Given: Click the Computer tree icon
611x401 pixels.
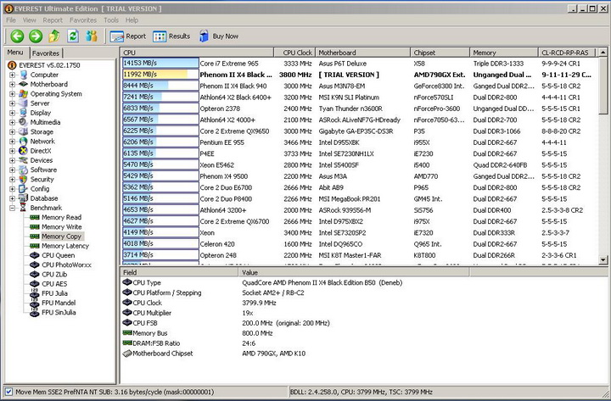Looking at the screenshot, I should click(24, 75).
